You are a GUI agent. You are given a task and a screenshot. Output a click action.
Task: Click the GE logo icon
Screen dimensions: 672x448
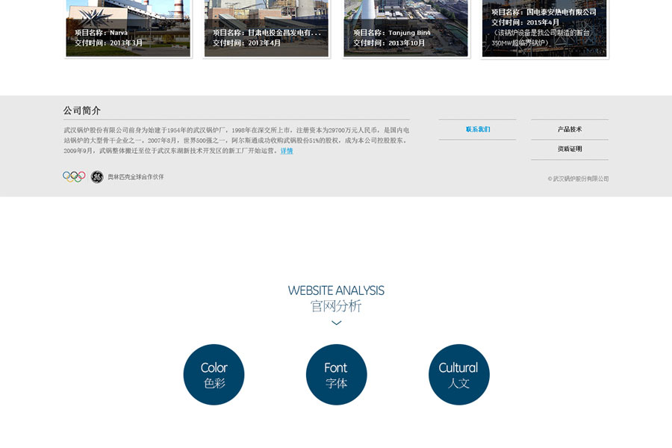tap(97, 177)
